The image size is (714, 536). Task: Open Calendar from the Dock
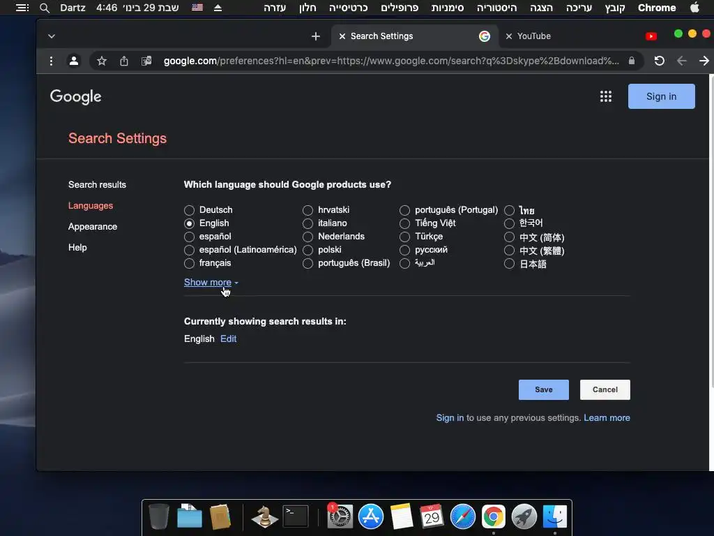pyautogui.click(x=432, y=516)
